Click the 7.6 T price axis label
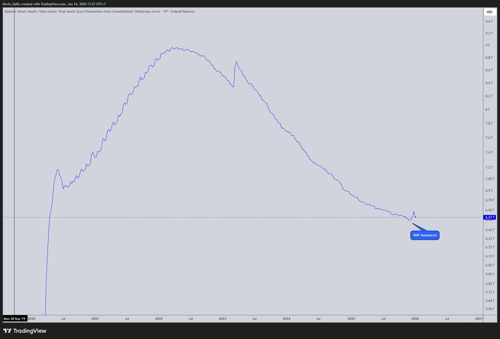The width and height of the screenshot is (500, 339). (x=489, y=138)
